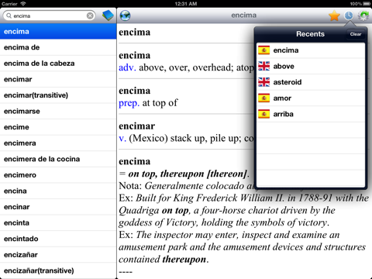Open 'encimera de la cocina' entry

[58, 159]
